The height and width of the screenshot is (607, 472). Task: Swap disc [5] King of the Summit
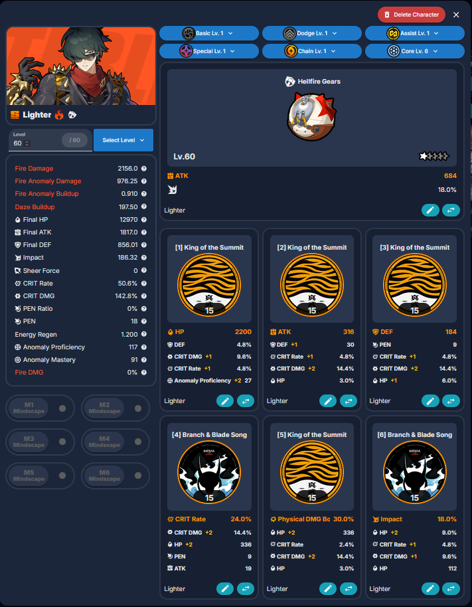(349, 589)
